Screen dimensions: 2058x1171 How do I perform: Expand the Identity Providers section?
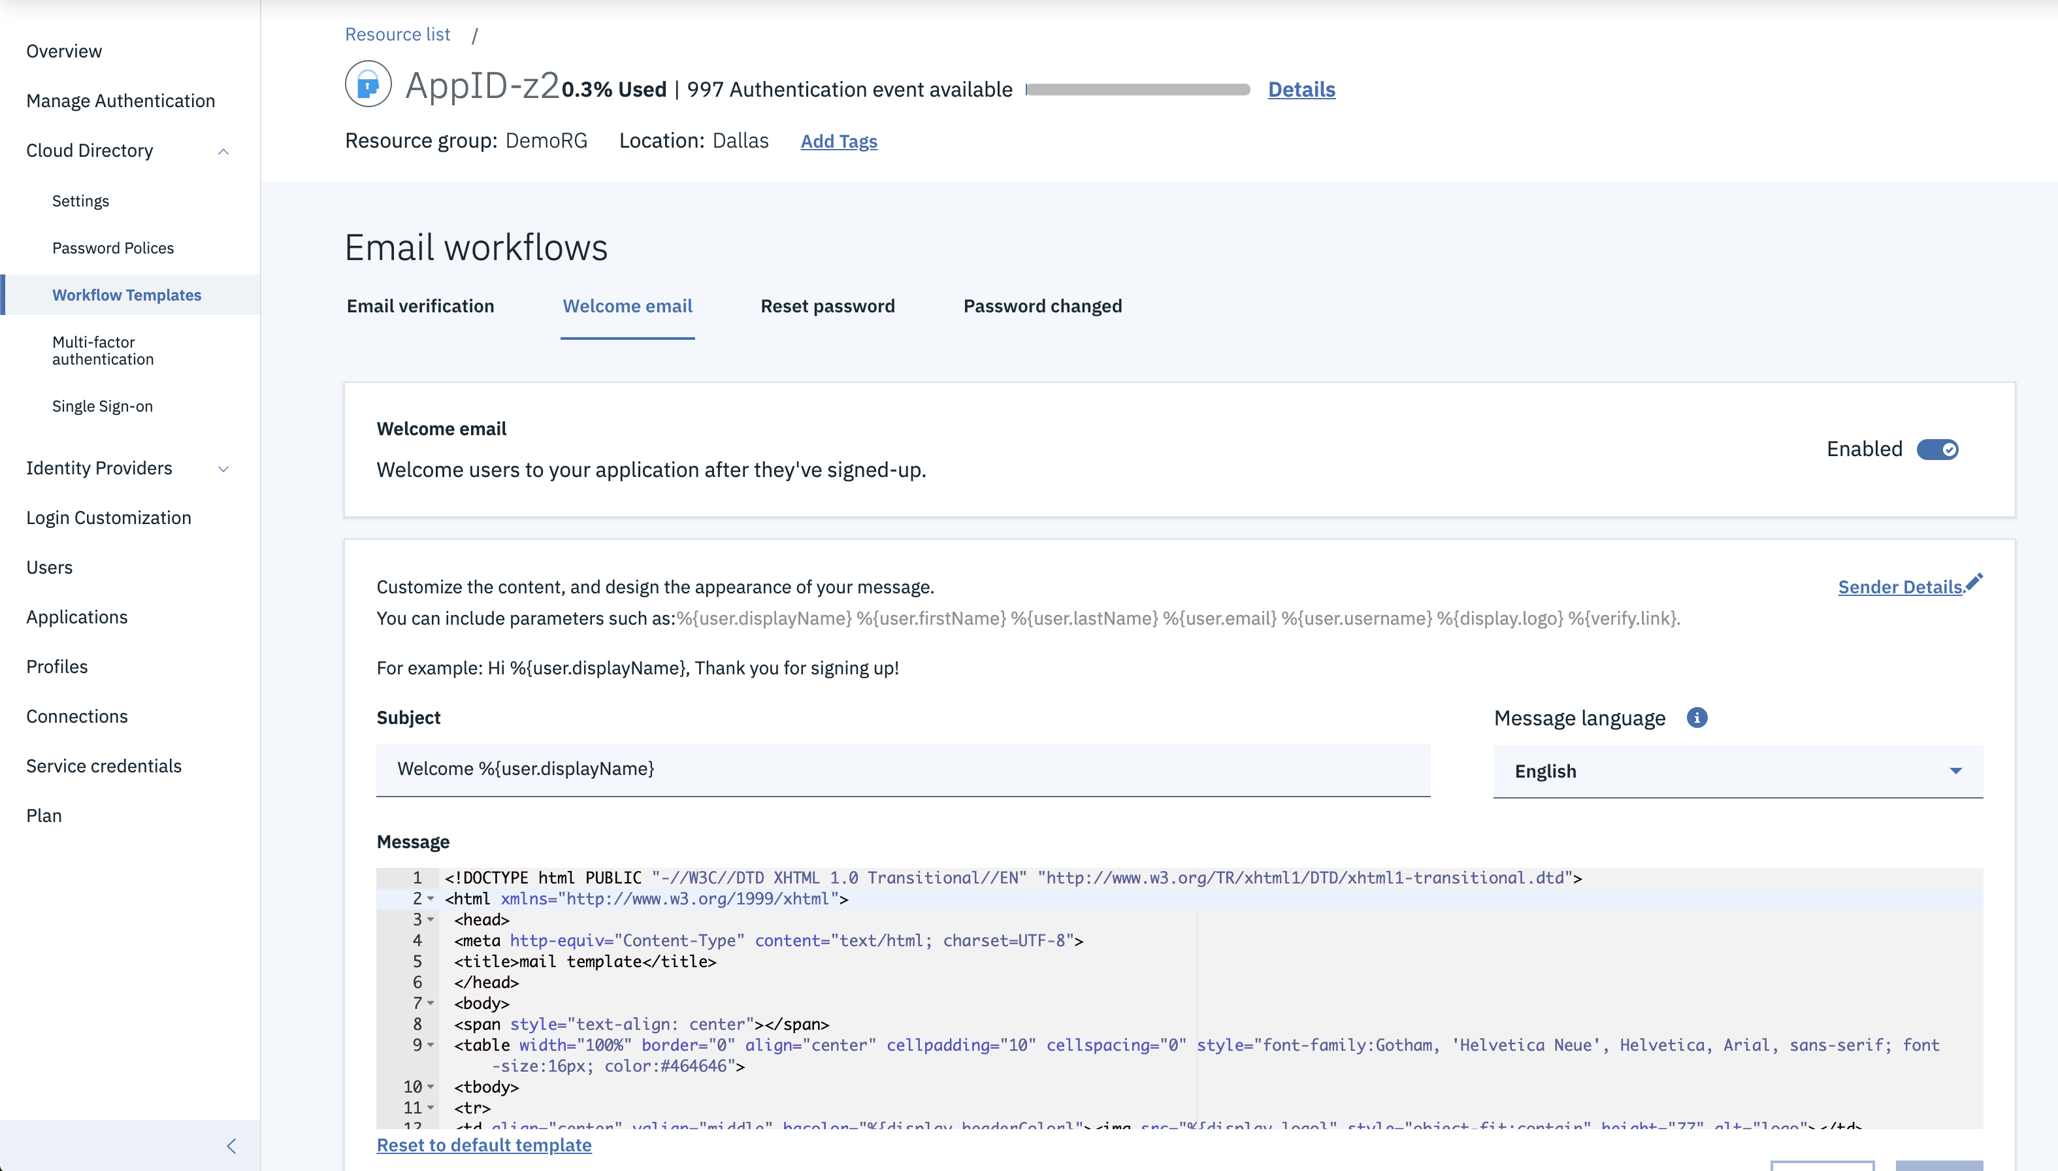223,469
